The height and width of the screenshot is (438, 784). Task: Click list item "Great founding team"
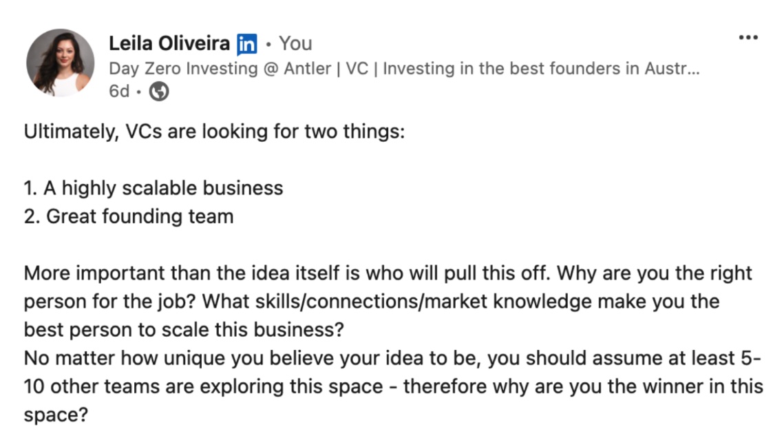[x=140, y=216]
